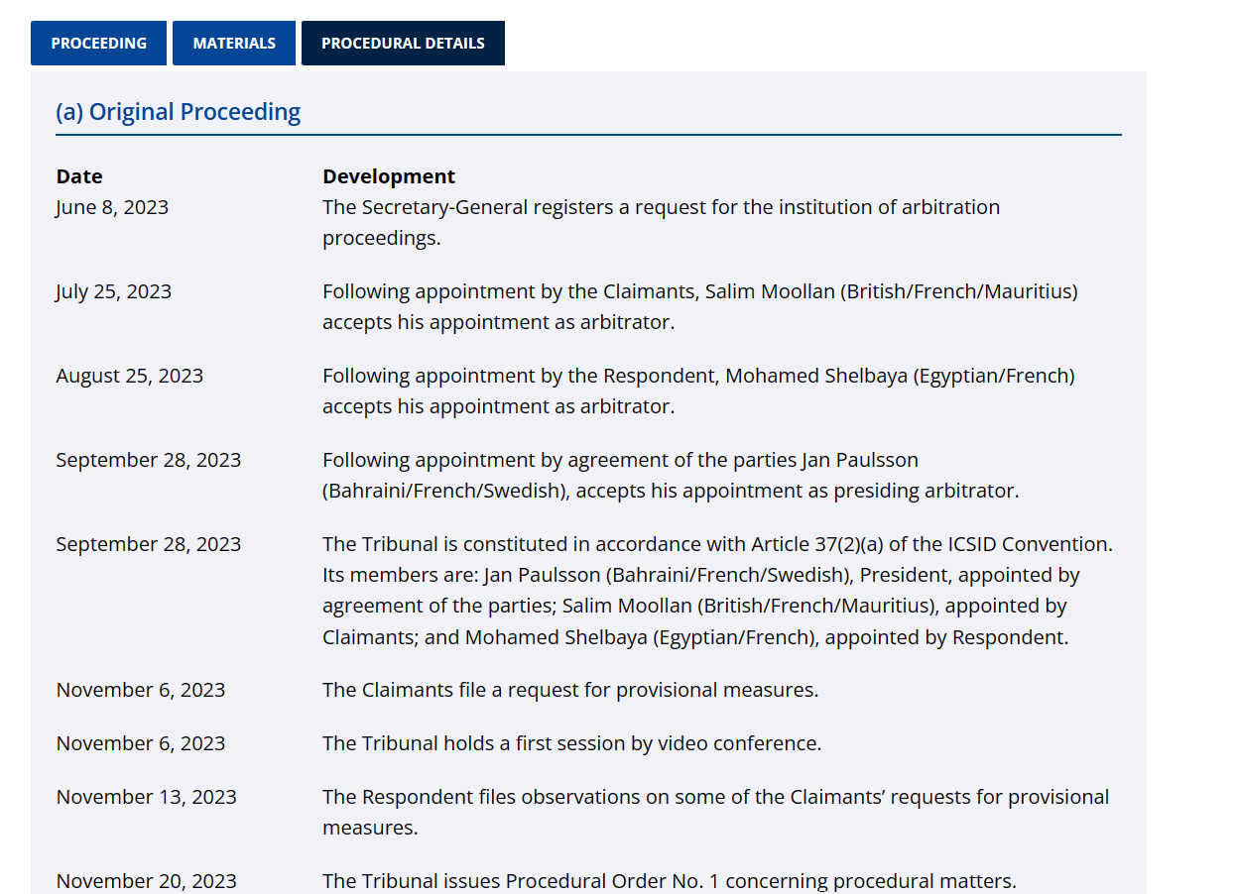Click the August 25, 2023 date
1237x894 pixels.
(x=130, y=376)
